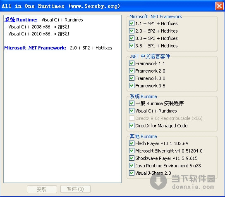Click '- 2.0 + SP2 + Hotfixes' log text
Viewport: 225px width, 197px height.
pyautogui.click(x=90, y=48)
